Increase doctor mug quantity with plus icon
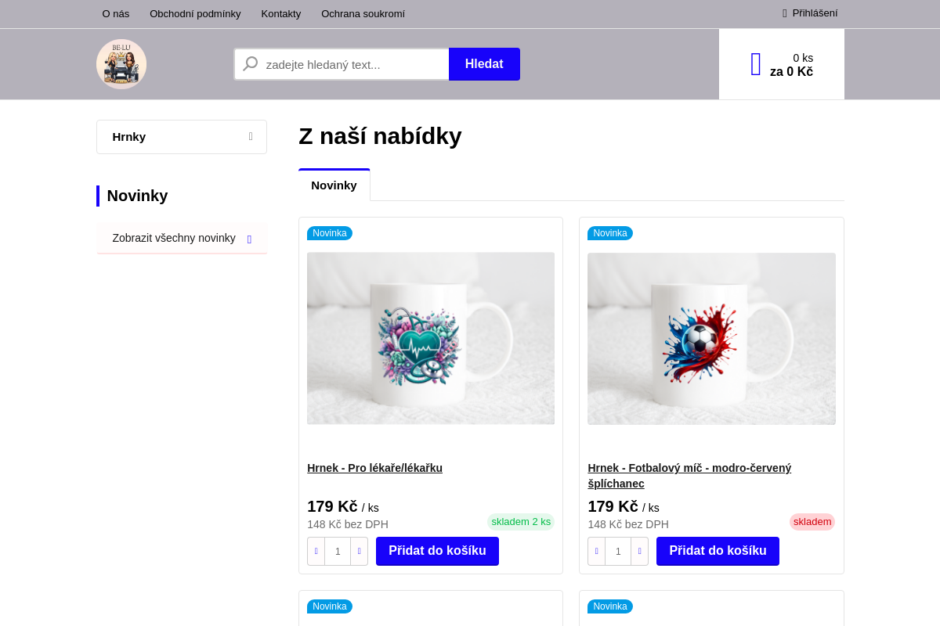Viewport: 940px width, 626px height. 359,551
